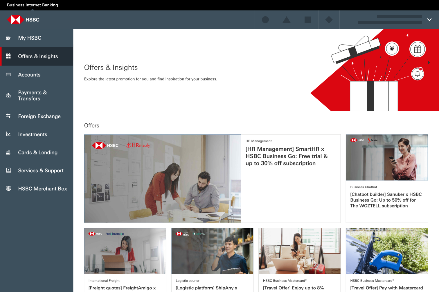
Task: Expand the user profile dropdown chevron
Action: [429, 20]
